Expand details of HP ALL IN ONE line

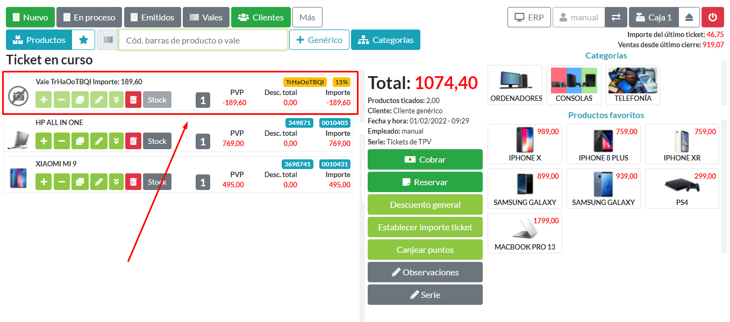pyautogui.click(x=116, y=141)
